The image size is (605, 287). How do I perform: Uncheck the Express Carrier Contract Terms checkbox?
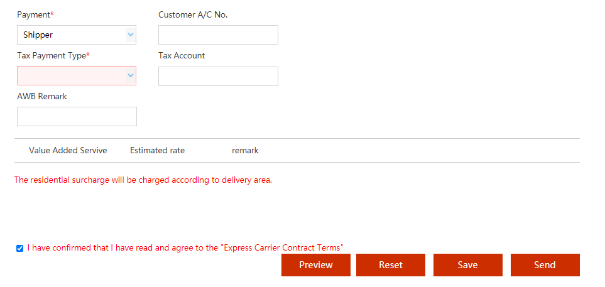click(x=19, y=248)
